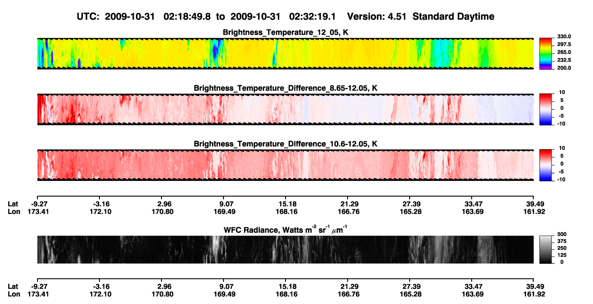Click longitude 166.76 under the WFC Radiance panel
This screenshot has height=304, width=593.
350,294
